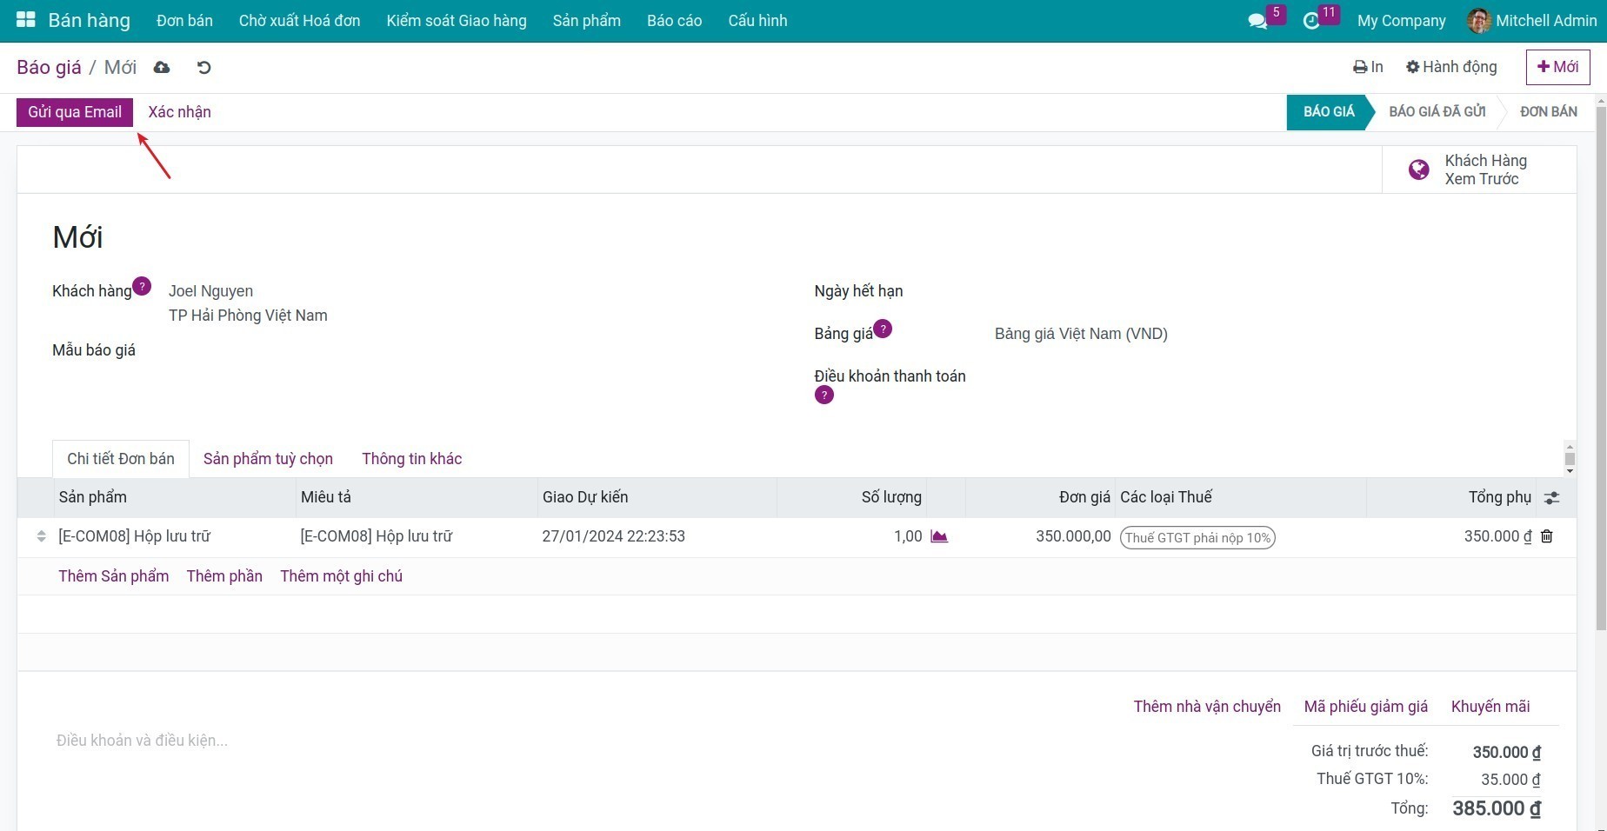
Task: Open the Báo cáo menu
Action: coord(674,21)
